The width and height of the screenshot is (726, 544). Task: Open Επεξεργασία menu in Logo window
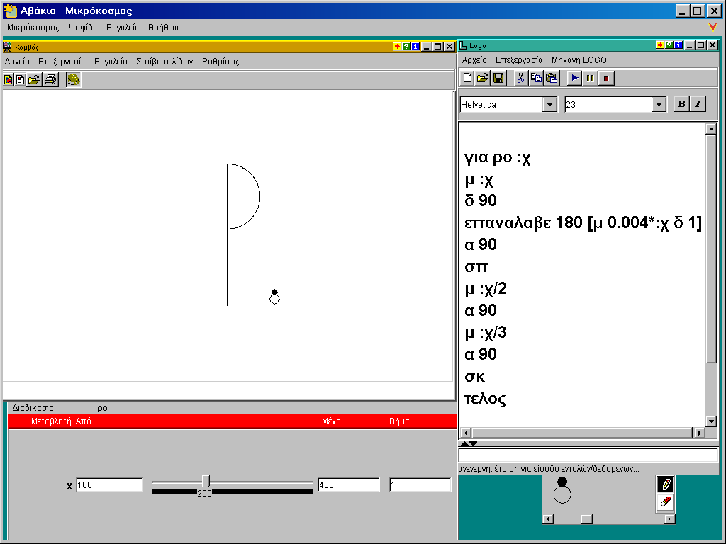point(519,59)
